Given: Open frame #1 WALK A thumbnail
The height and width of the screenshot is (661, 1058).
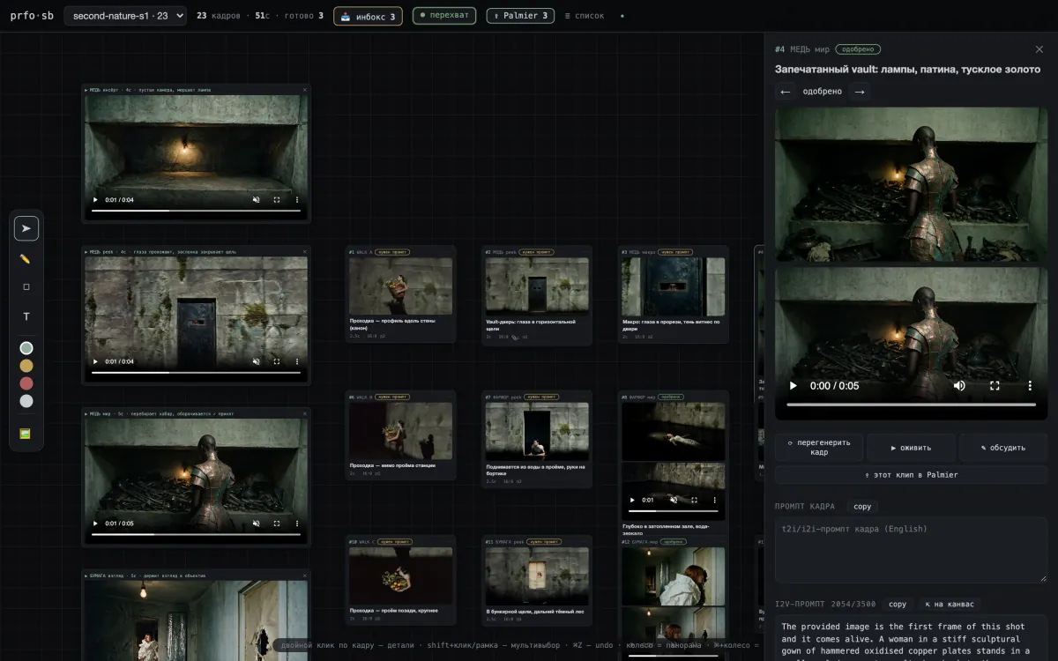Looking at the screenshot, I should click(400, 286).
